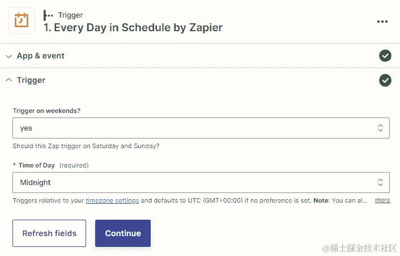Viewport: 400px width, 256px height.
Task: Click the up-down arrows on Midnight field
Action: [380, 182]
